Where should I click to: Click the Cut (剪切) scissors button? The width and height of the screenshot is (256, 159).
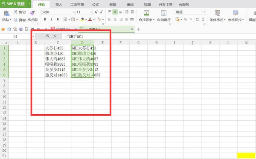point(20,12)
